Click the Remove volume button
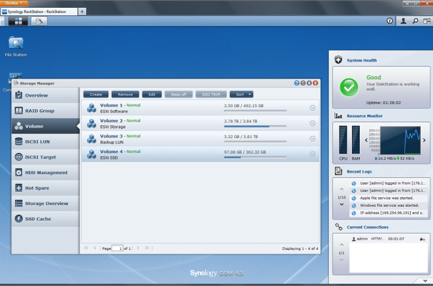This screenshot has height=286, width=433. click(x=125, y=94)
